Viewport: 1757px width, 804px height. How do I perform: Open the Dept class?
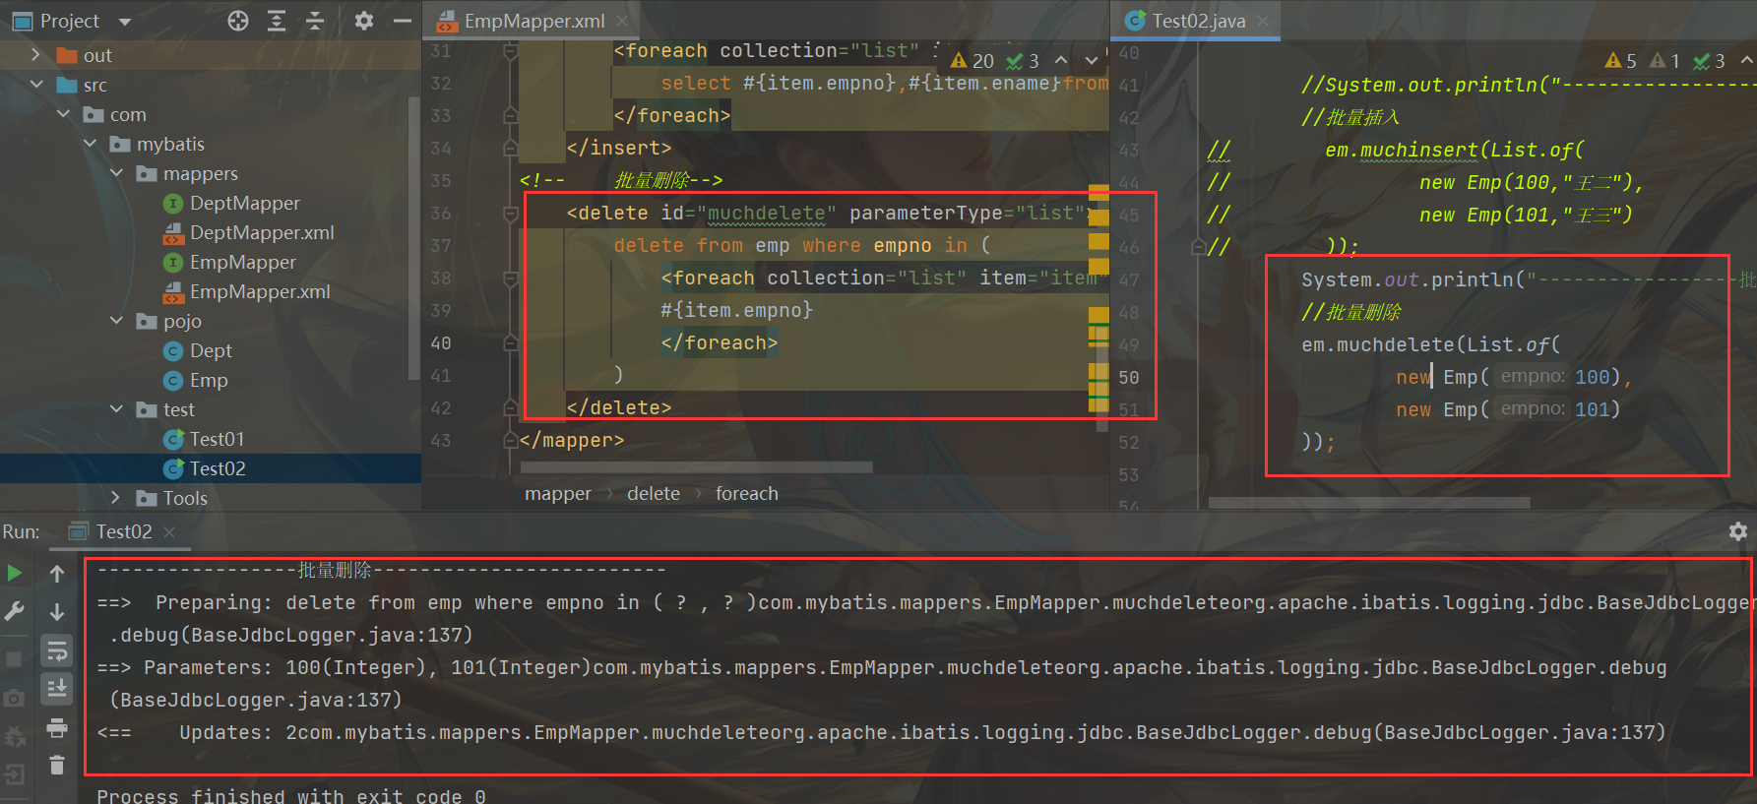[211, 350]
